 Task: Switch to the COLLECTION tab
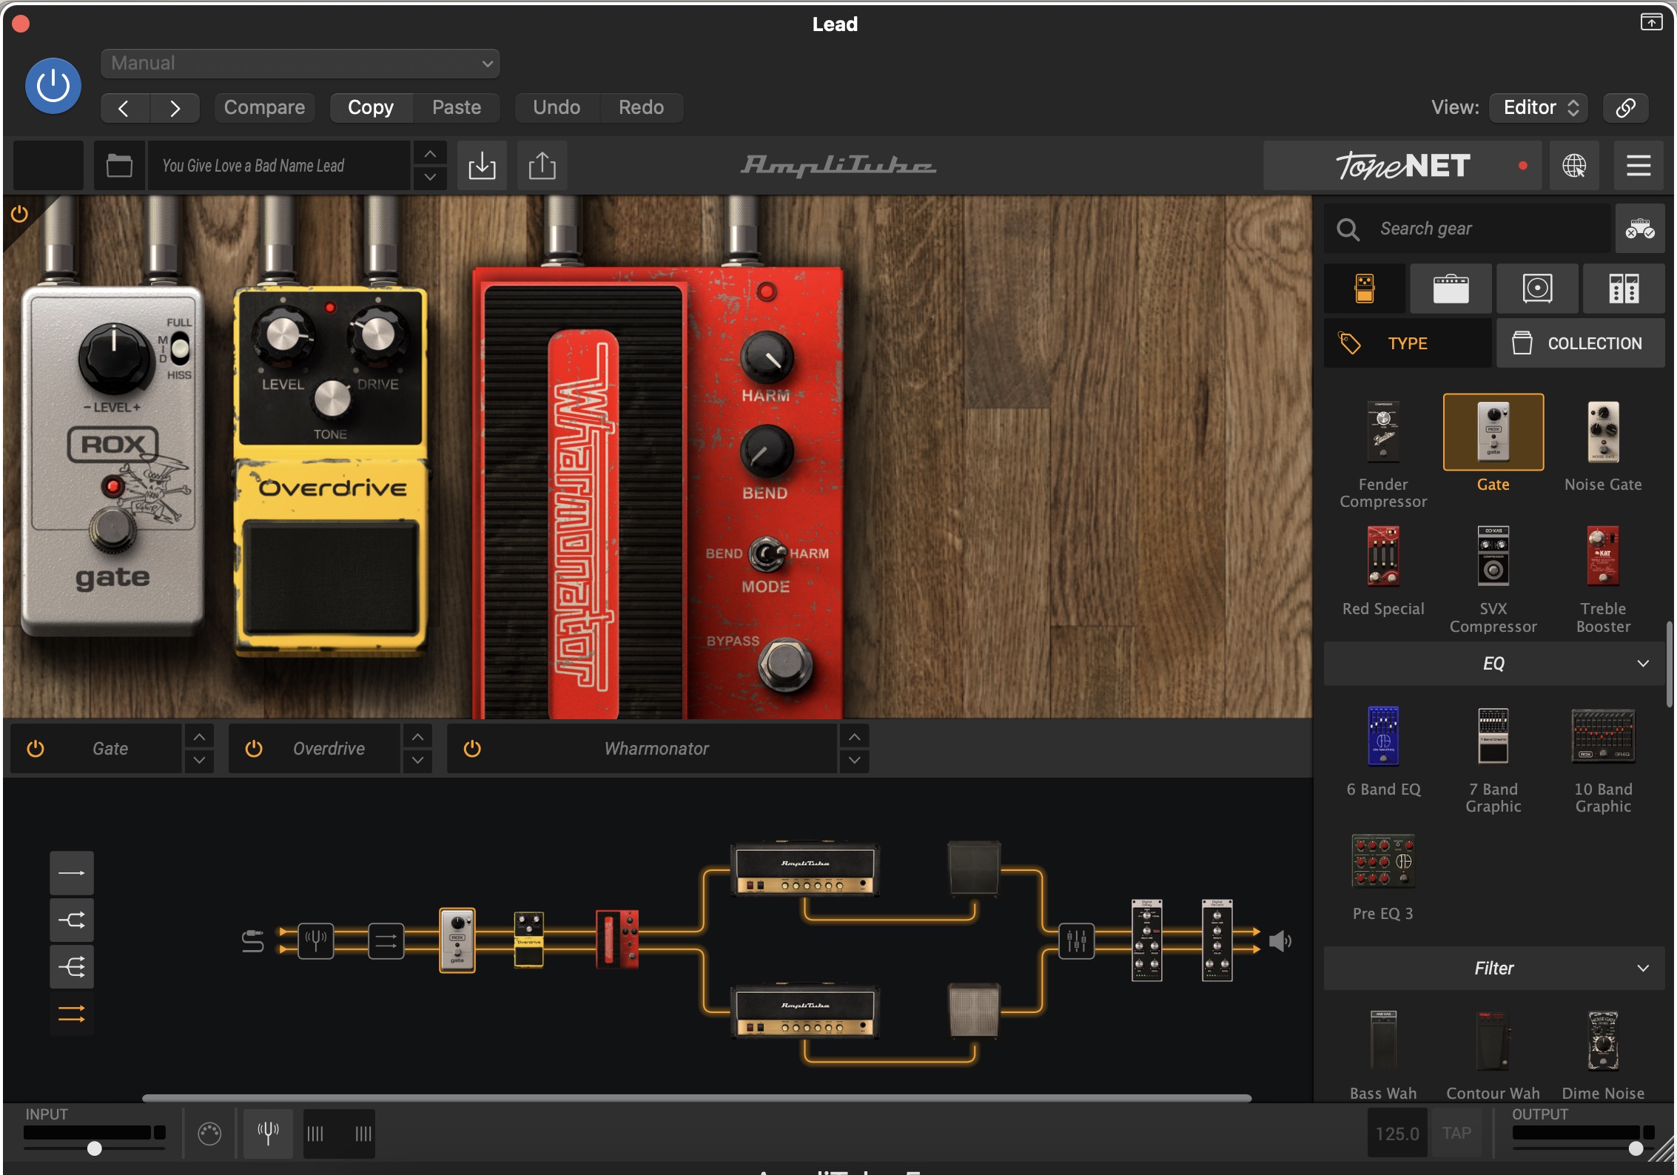(1581, 343)
